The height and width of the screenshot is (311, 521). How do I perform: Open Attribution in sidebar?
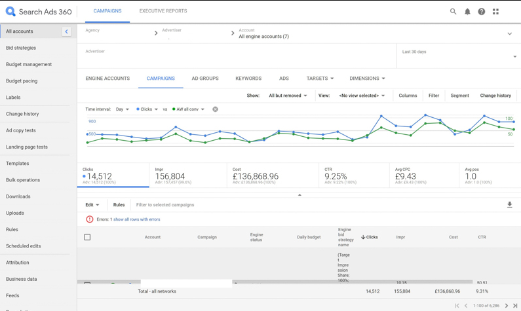(x=17, y=263)
